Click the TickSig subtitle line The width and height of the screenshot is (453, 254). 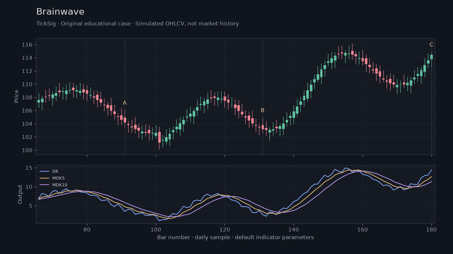tap(137, 24)
